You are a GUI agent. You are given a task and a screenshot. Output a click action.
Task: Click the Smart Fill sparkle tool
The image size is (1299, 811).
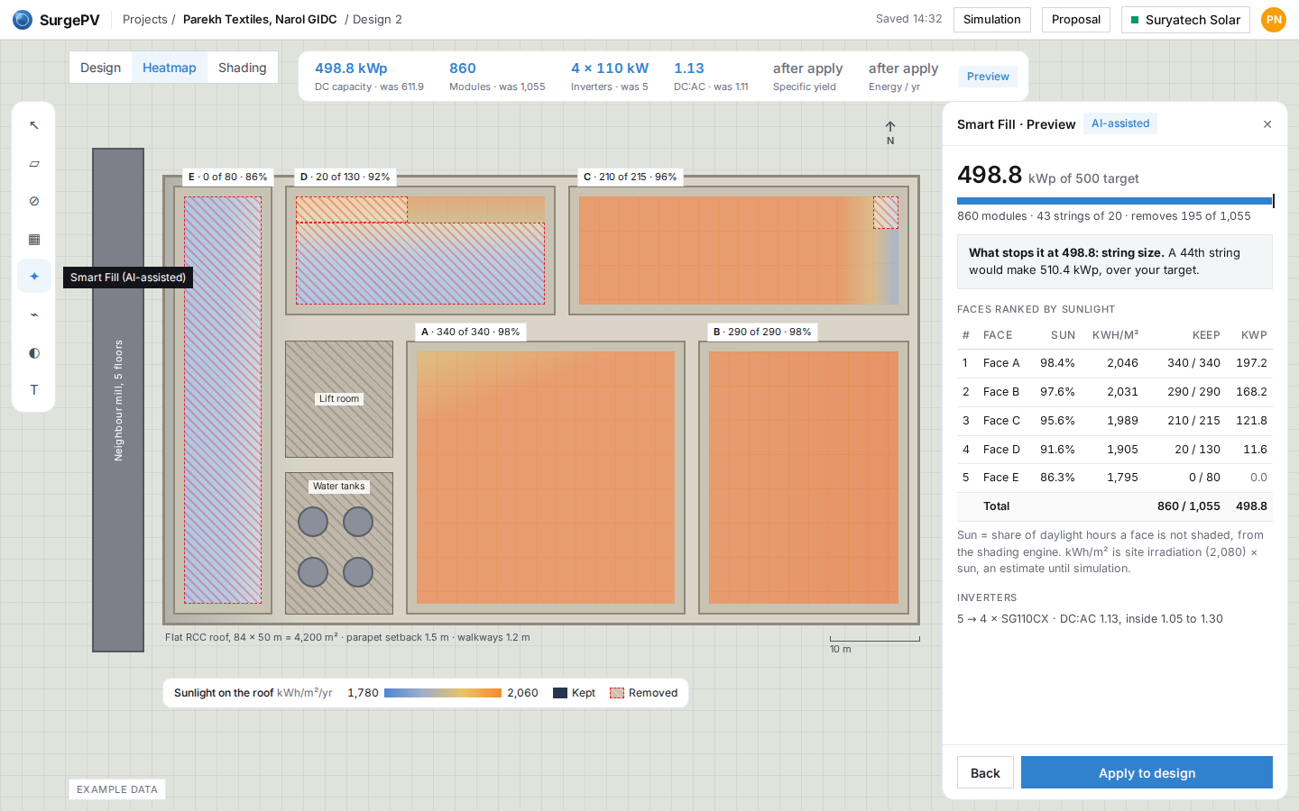pyautogui.click(x=34, y=277)
